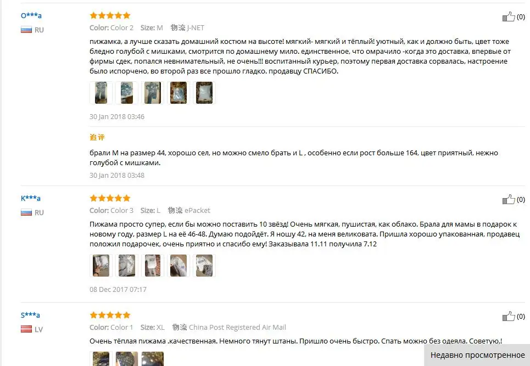530x366 pixels.
Task: Click the Latvian flag under S***a
Action: [26, 329]
